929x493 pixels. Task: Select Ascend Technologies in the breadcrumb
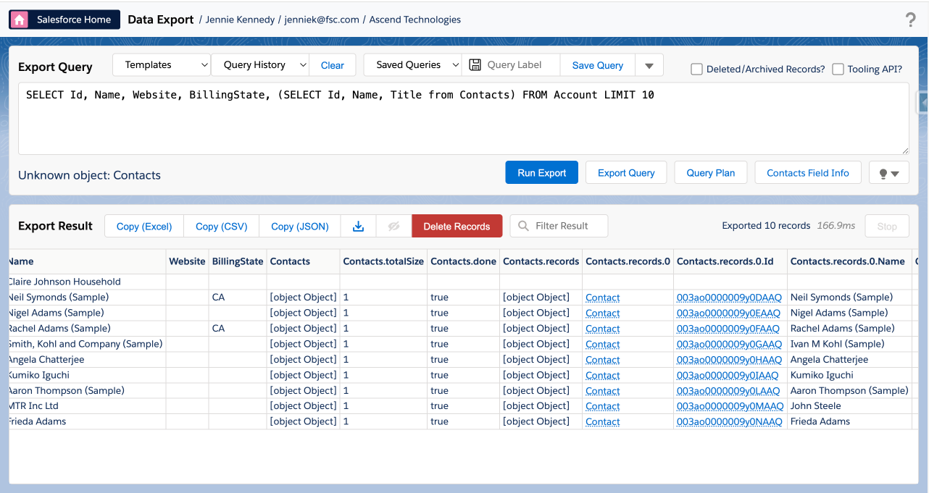pos(414,20)
